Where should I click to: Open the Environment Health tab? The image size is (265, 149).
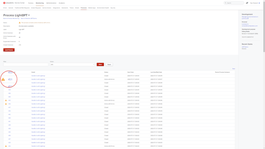coord(103,7)
